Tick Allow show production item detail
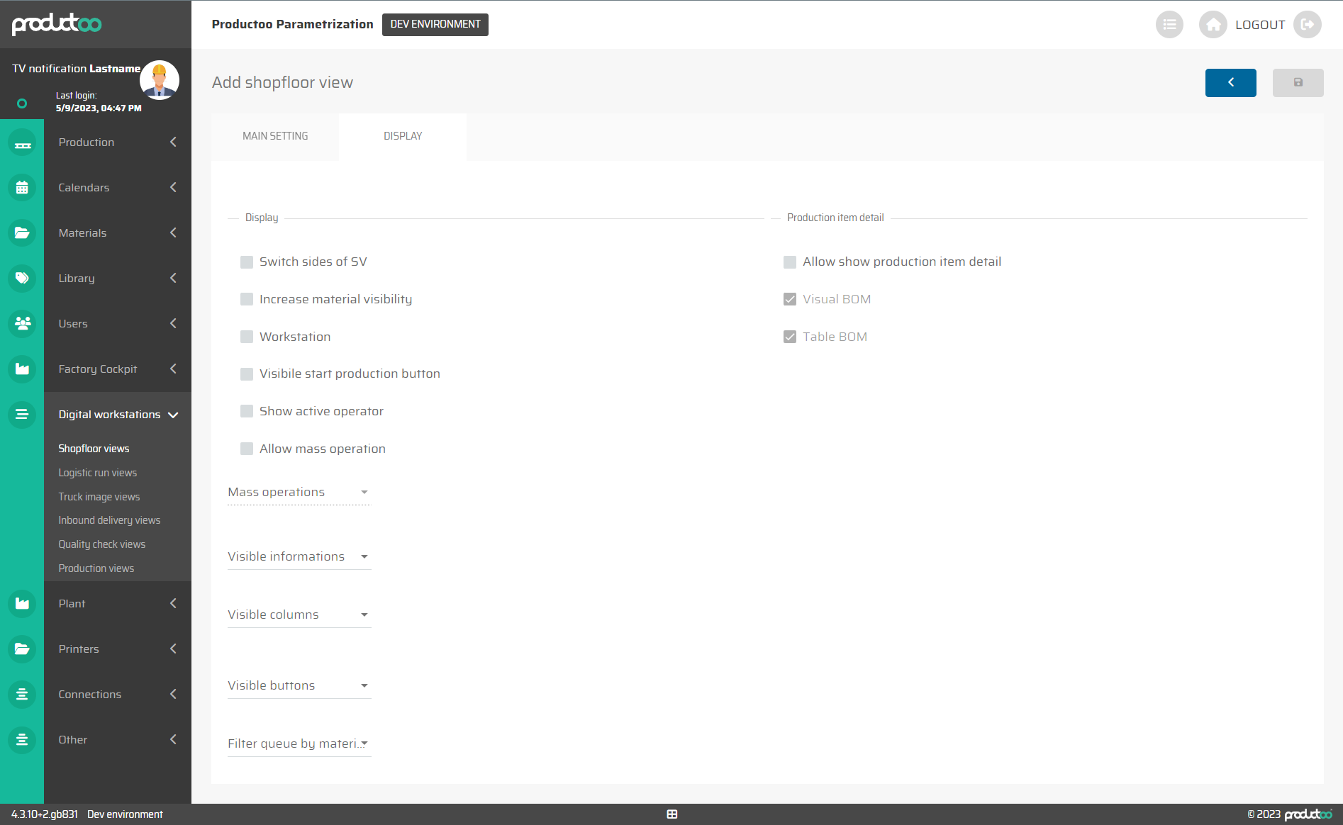 pos(790,262)
